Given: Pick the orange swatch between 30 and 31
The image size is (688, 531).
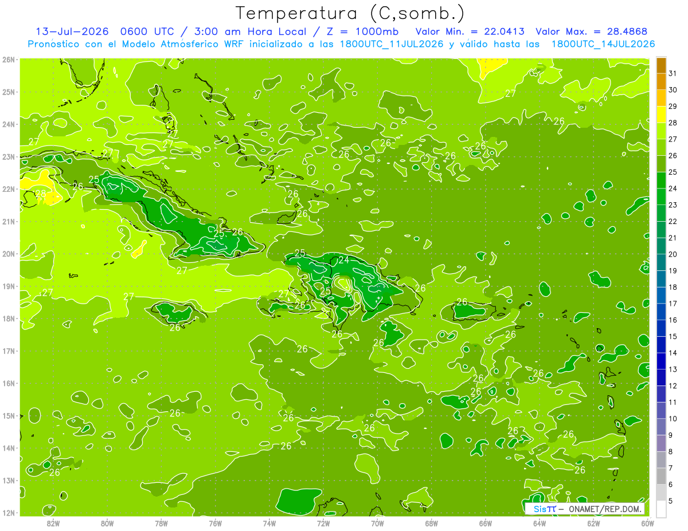Looking at the screenshot, I should [x=661, y=82].
